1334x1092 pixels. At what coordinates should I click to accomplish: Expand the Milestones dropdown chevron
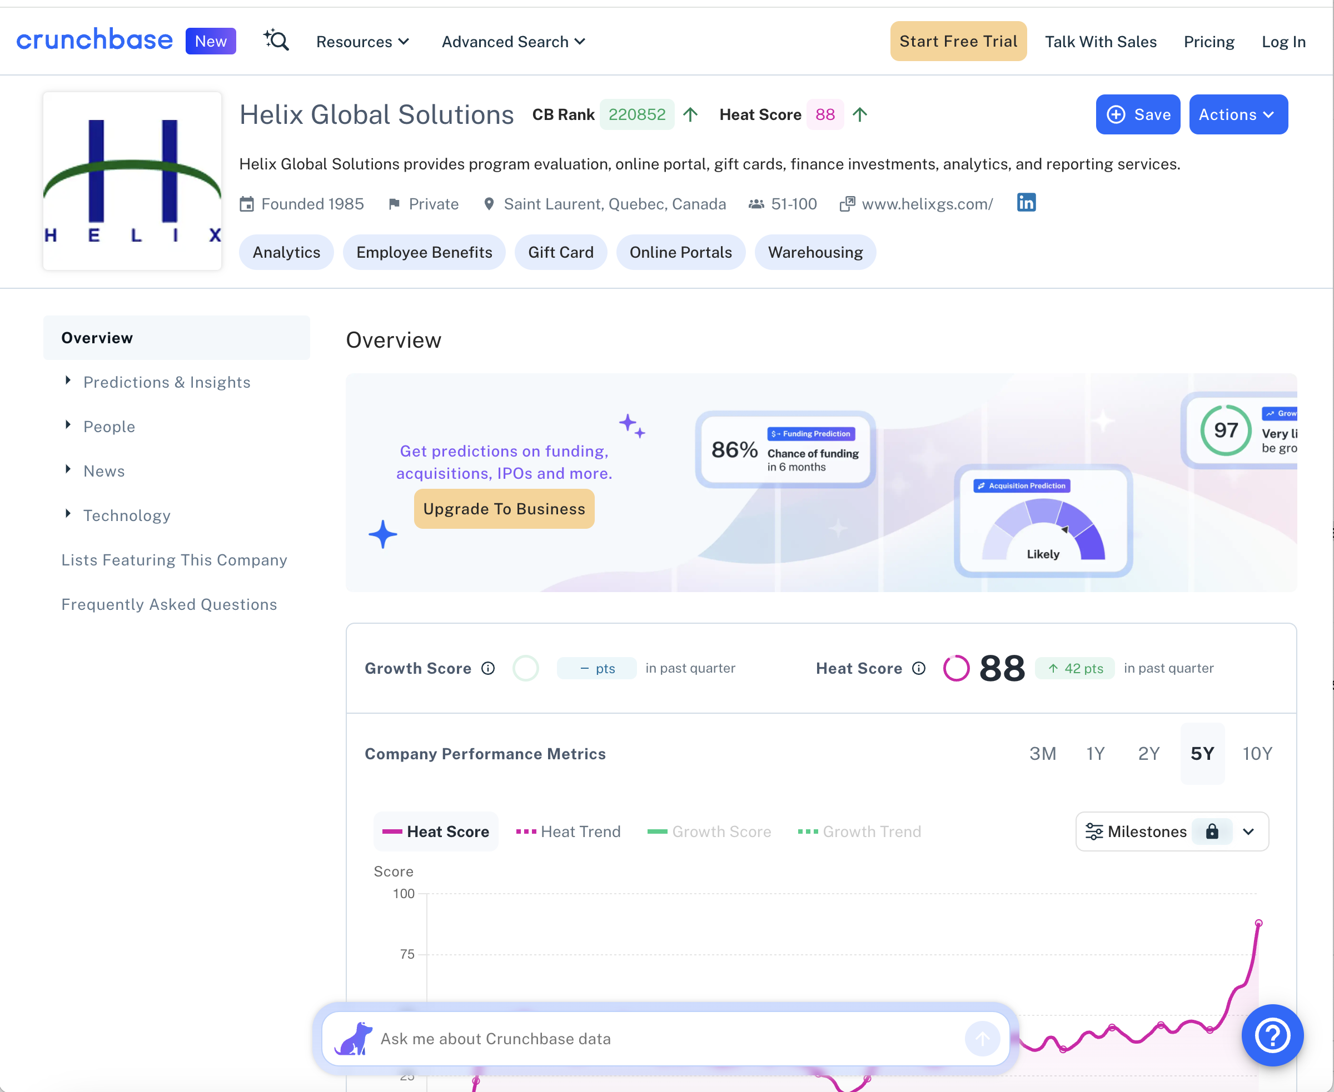1249,831
